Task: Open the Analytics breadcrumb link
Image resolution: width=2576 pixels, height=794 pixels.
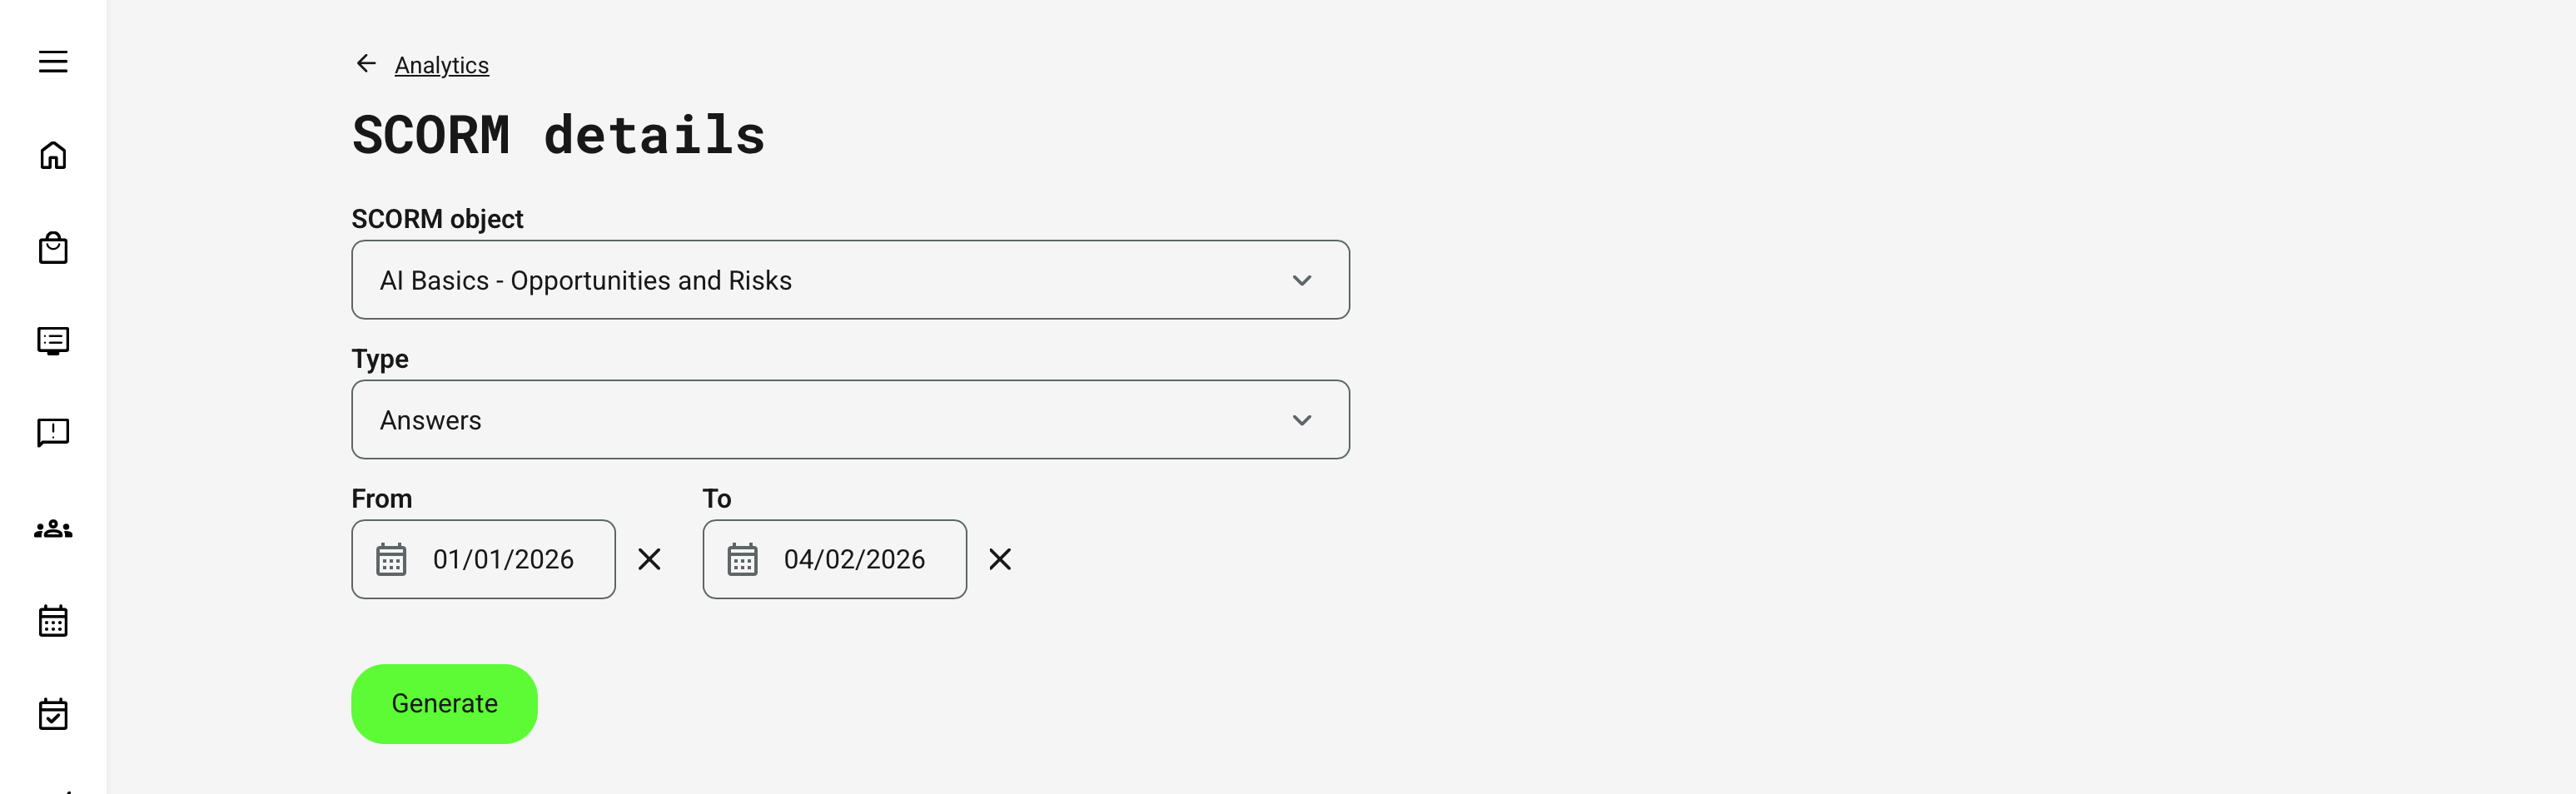Action: click(x=442, y=64)
